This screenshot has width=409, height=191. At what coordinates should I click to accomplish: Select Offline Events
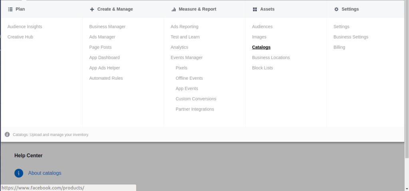click(x=189, y=78)
